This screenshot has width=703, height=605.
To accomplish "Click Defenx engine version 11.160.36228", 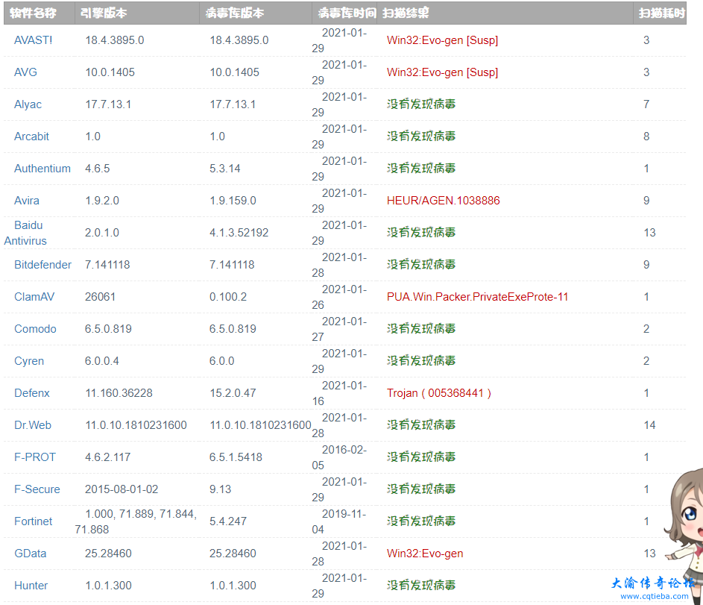I will [119, 393].
